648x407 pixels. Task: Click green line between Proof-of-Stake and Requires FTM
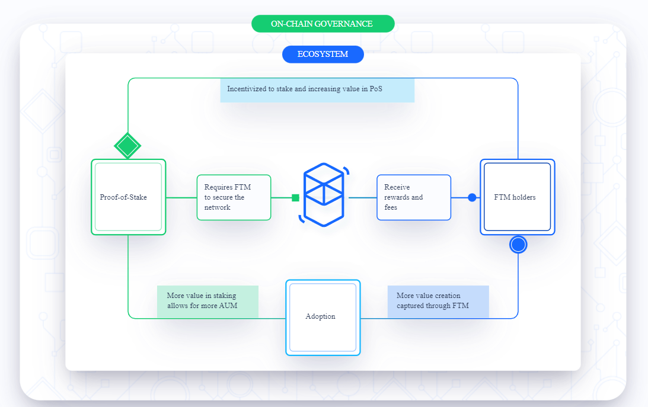coord(181,197)
